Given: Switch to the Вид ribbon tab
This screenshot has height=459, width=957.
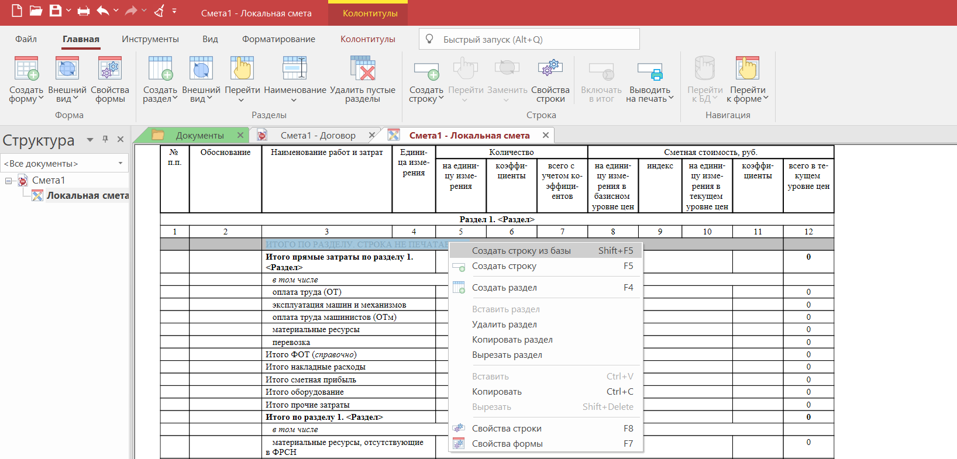Looking at the screenshot, I should 210,39.
